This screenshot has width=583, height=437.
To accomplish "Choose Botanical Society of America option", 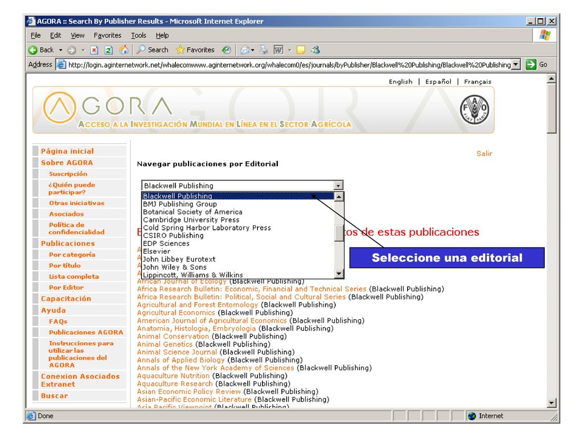I will coord(192,212).
